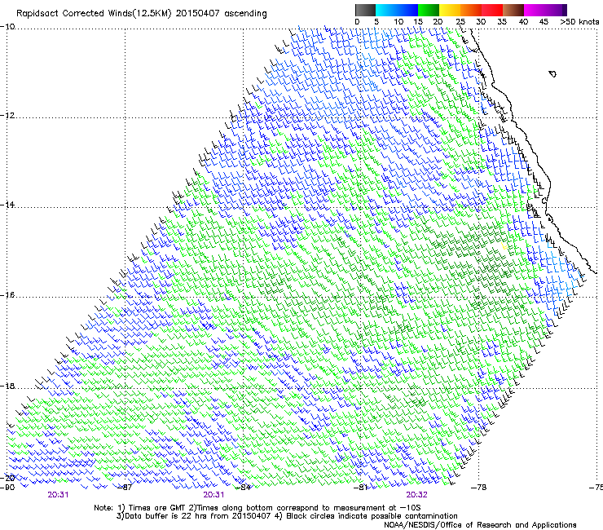This screenshot has width=603, height=530.
Task: Pick the magenta 40-45 knots legend segment
Action: [x=535, y=10]
